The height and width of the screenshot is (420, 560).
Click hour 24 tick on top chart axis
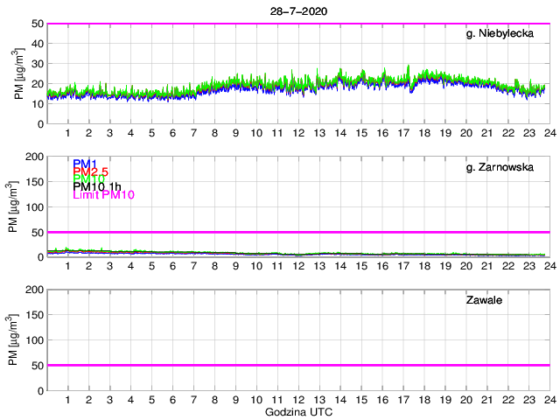click(549, 133)
